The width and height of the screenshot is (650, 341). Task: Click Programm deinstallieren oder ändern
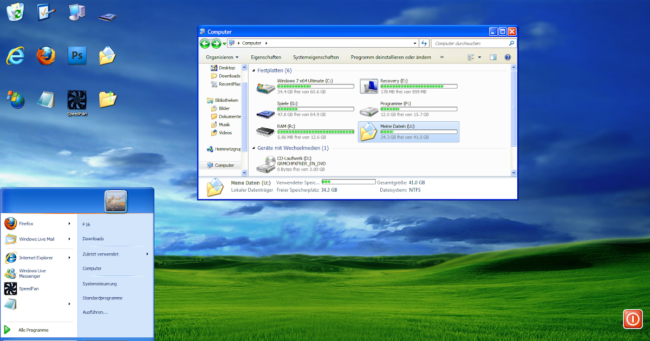pyautogui.click(x=391, y=57)
